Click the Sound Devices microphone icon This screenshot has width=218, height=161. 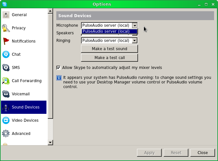(x=6, y=107)
